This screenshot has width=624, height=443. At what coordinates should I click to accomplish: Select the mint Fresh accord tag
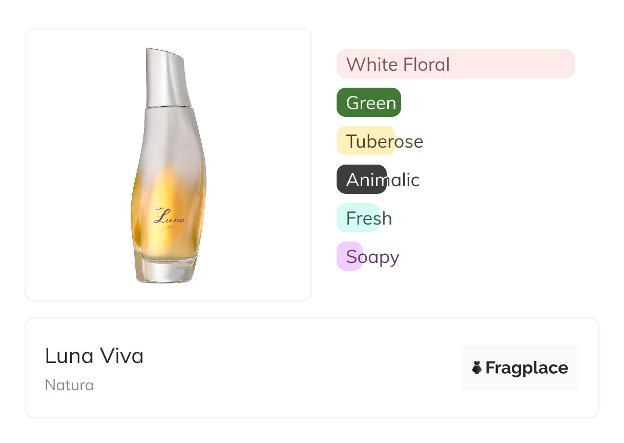[x=358, y=218]
